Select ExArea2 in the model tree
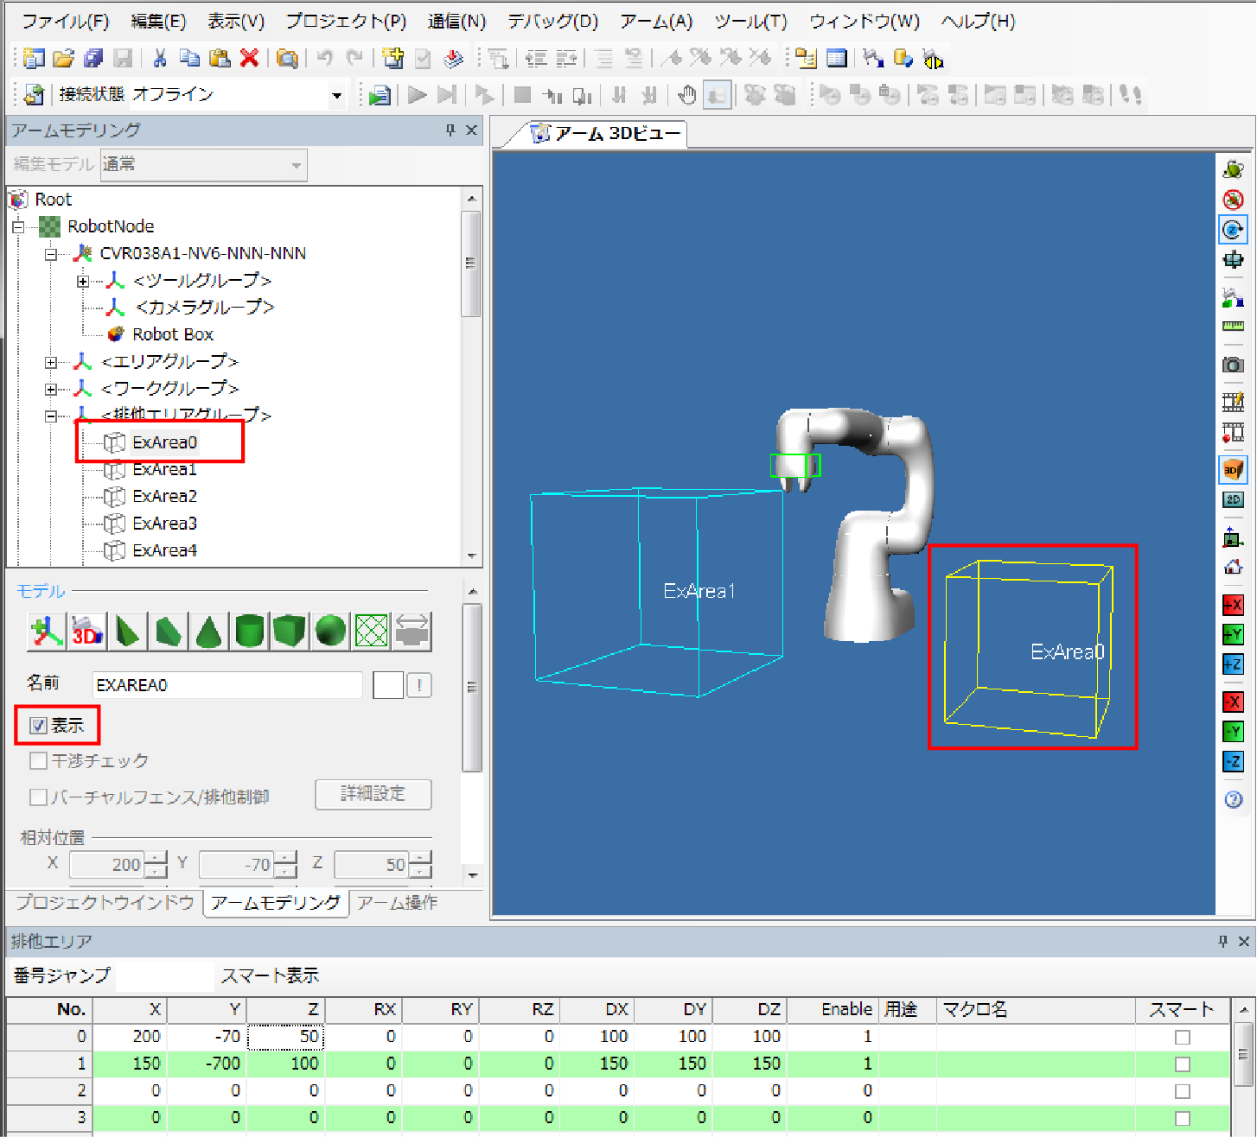 pos(164,497)
